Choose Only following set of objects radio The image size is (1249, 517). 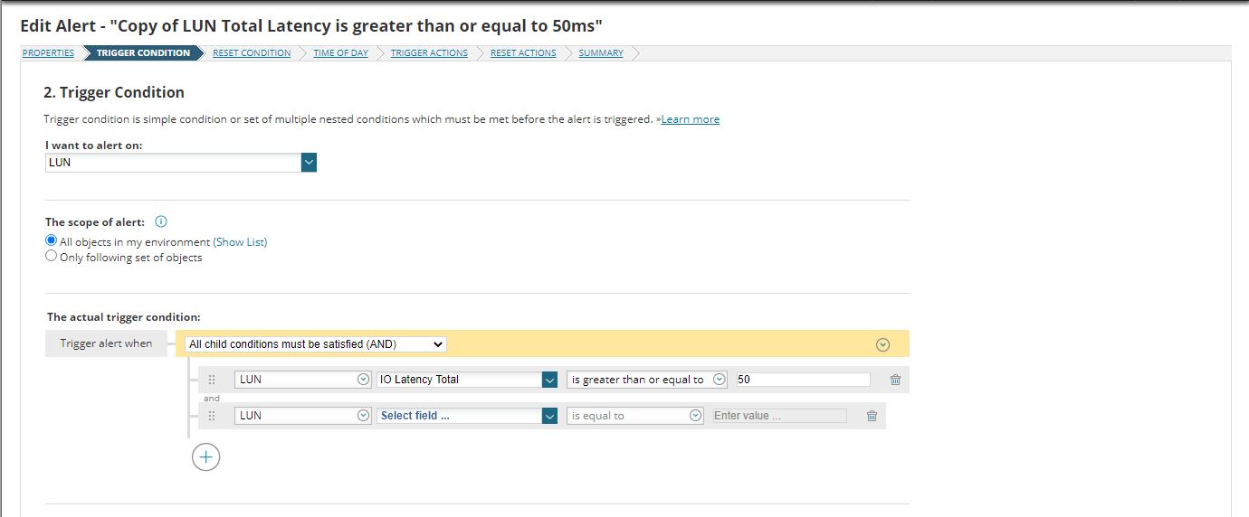click(x=52, y=257)
